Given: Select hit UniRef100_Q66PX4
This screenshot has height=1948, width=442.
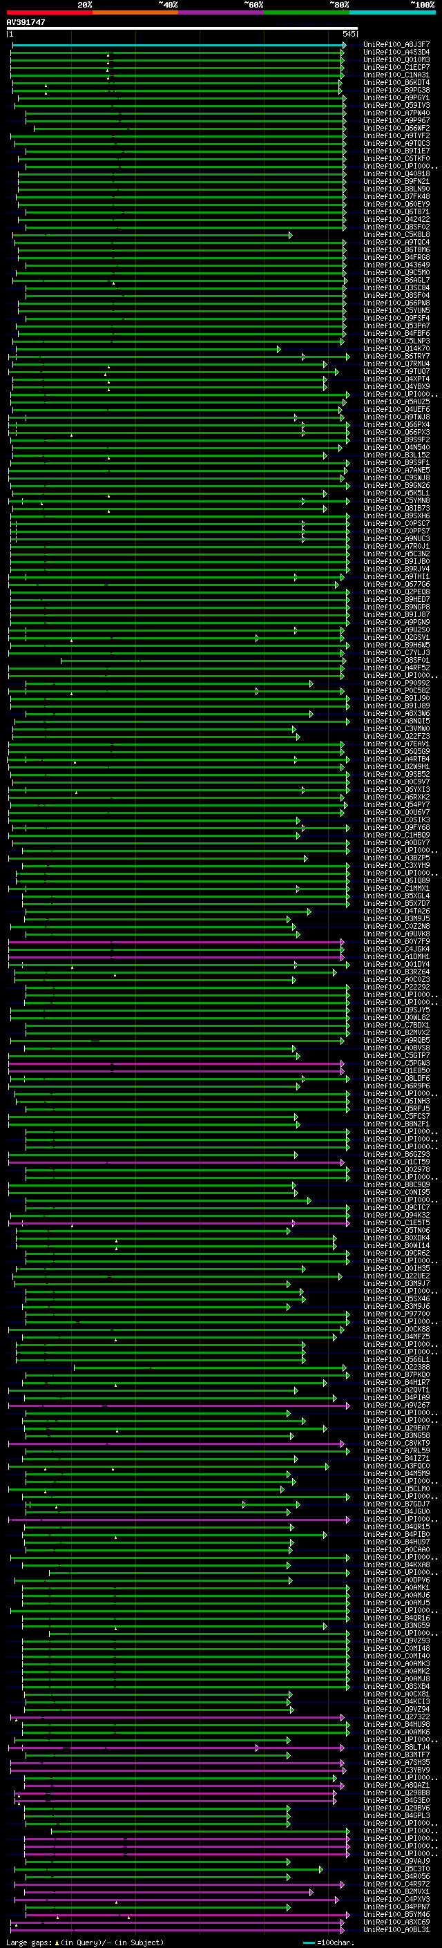Looking at the screenshot, I should click(396, 424).
